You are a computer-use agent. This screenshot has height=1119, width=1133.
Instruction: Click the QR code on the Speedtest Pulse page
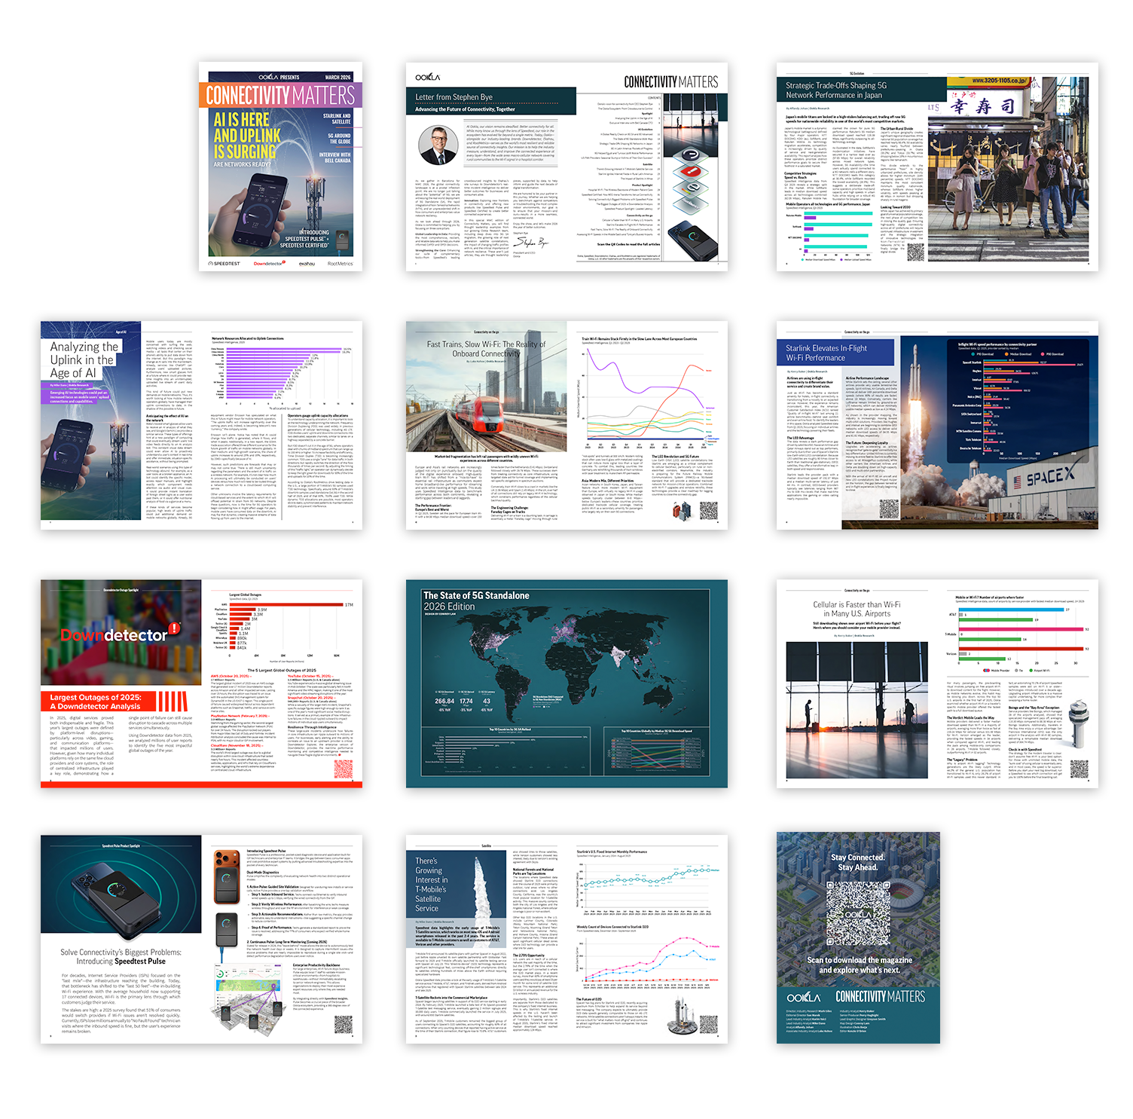pos(343,1025)
